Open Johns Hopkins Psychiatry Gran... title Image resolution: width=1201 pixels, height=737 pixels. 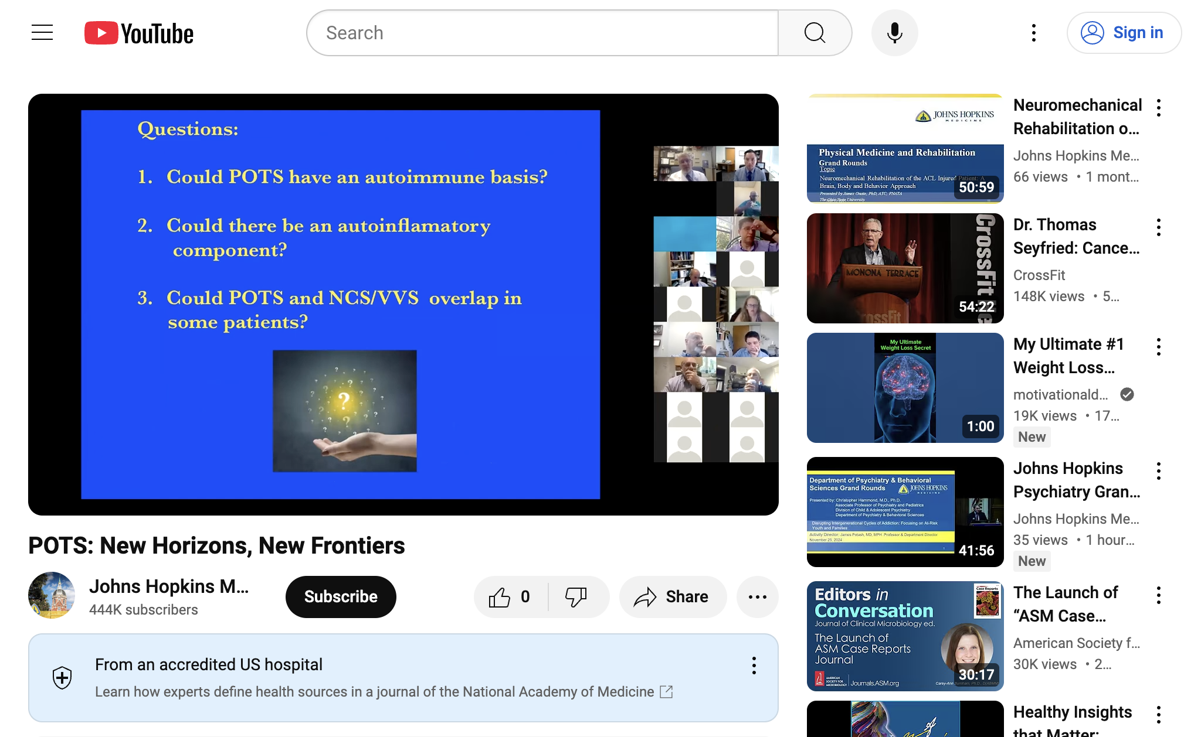[1077, 480]
